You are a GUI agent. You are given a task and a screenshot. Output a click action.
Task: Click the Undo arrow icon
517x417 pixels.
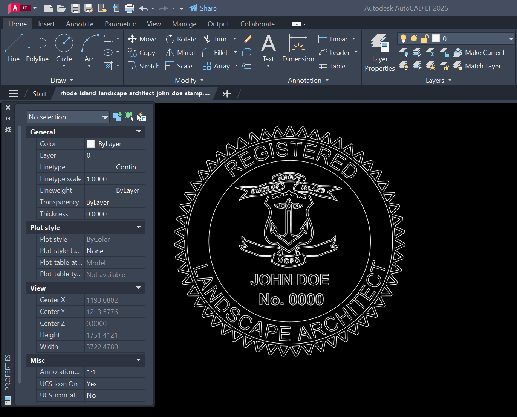[143, 8]
